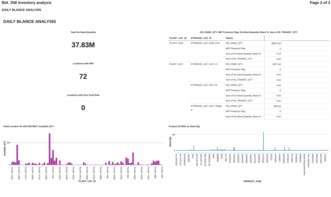Click the tallest blue spike near CST0026
This screenshot has width=331, height=197.
263,141
